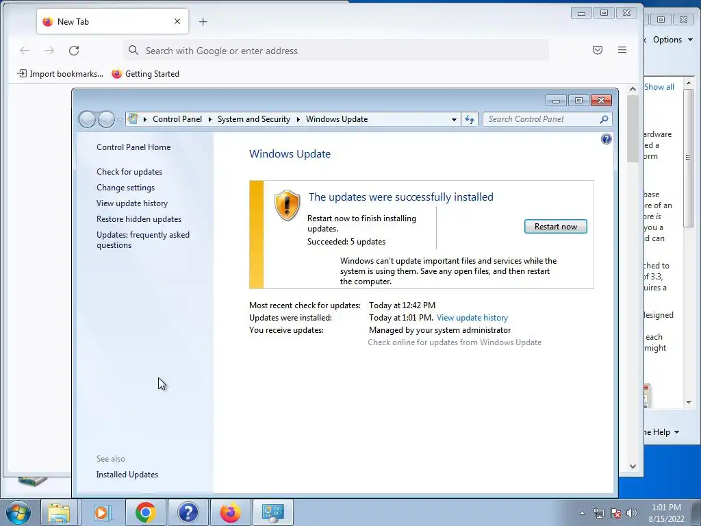Open the Firefox Pocket save icon
The height and width of the screenshot is (526, 701).
[597, 50]
